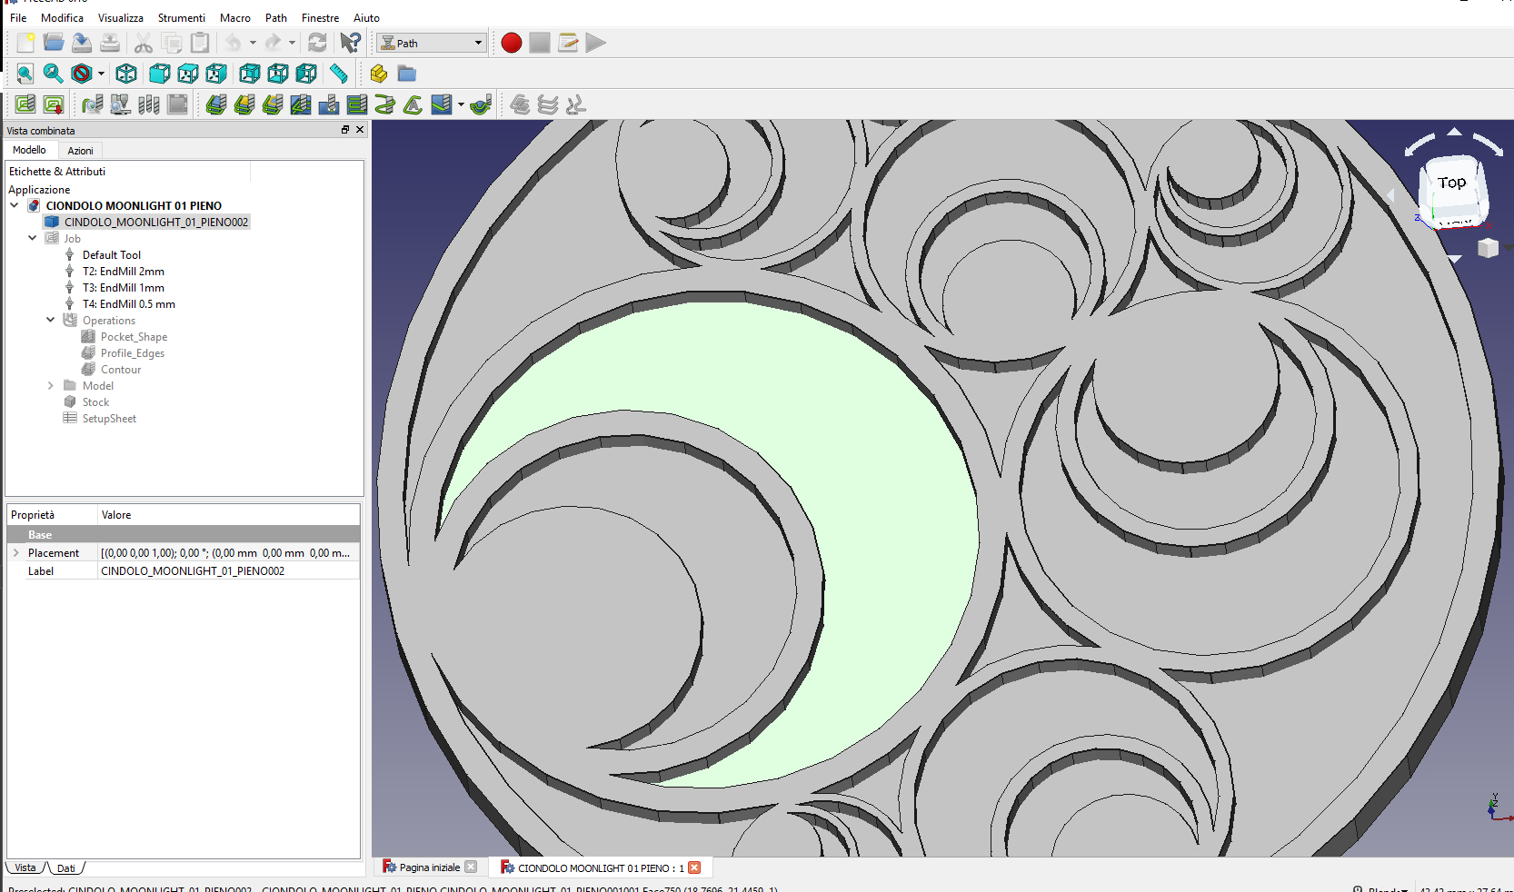Open the navigation cube mini-cube menu
1514x892 pixels.
click(x=1488, y=248)
